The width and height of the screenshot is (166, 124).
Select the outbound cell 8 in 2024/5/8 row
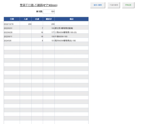(x=37, y=40)
